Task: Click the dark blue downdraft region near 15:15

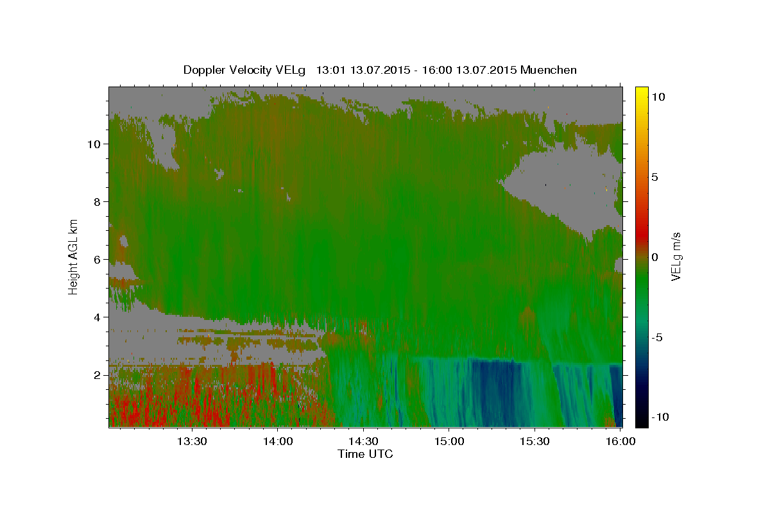Action: point(497,391)
